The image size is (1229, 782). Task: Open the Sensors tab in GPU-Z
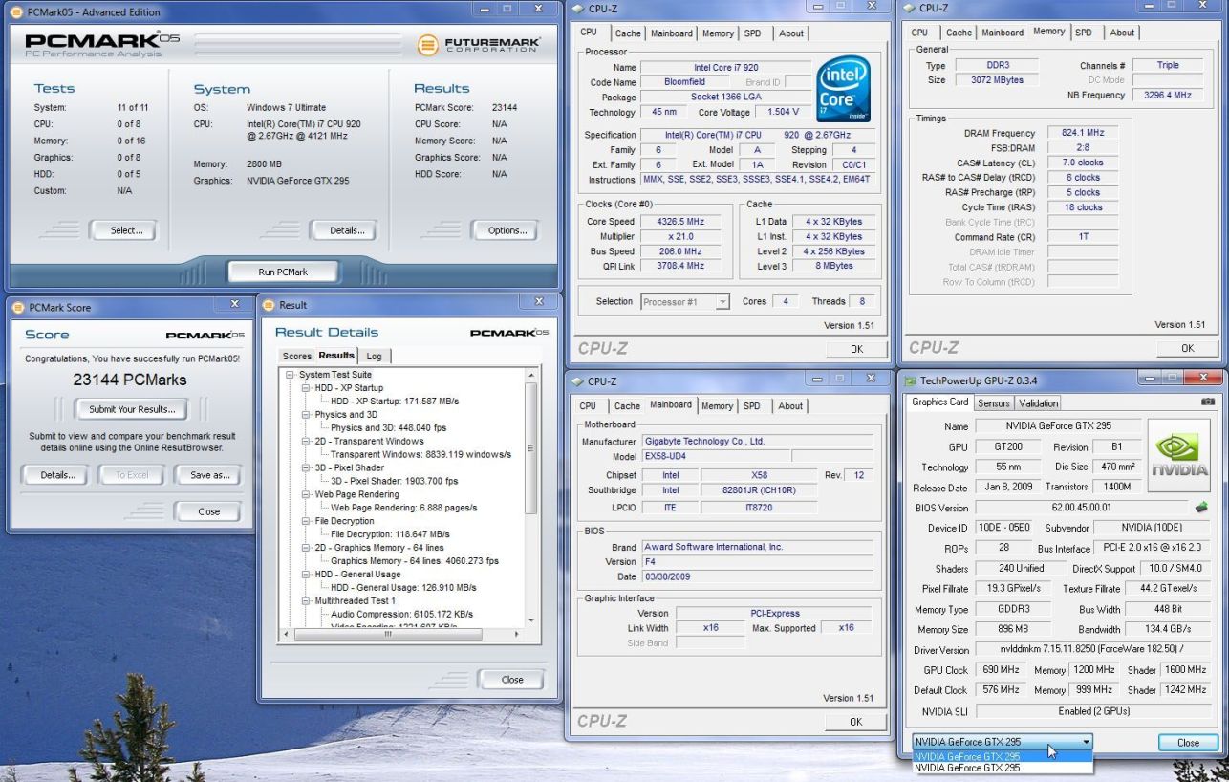coord(994,403)
